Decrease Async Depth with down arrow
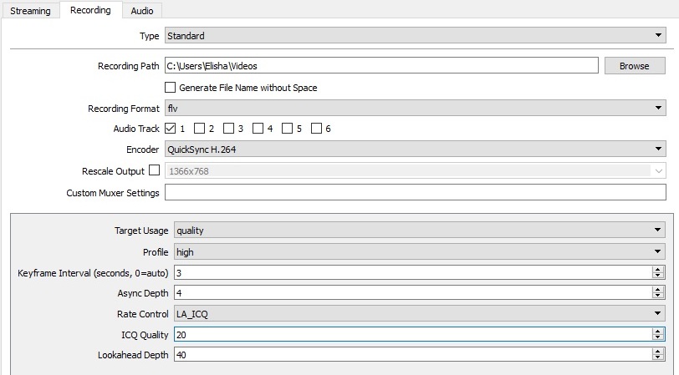Screen dimensions: 679x375 click(658, 296)
